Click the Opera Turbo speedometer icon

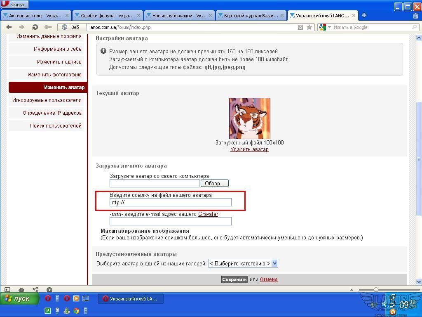tap(49, 290)
